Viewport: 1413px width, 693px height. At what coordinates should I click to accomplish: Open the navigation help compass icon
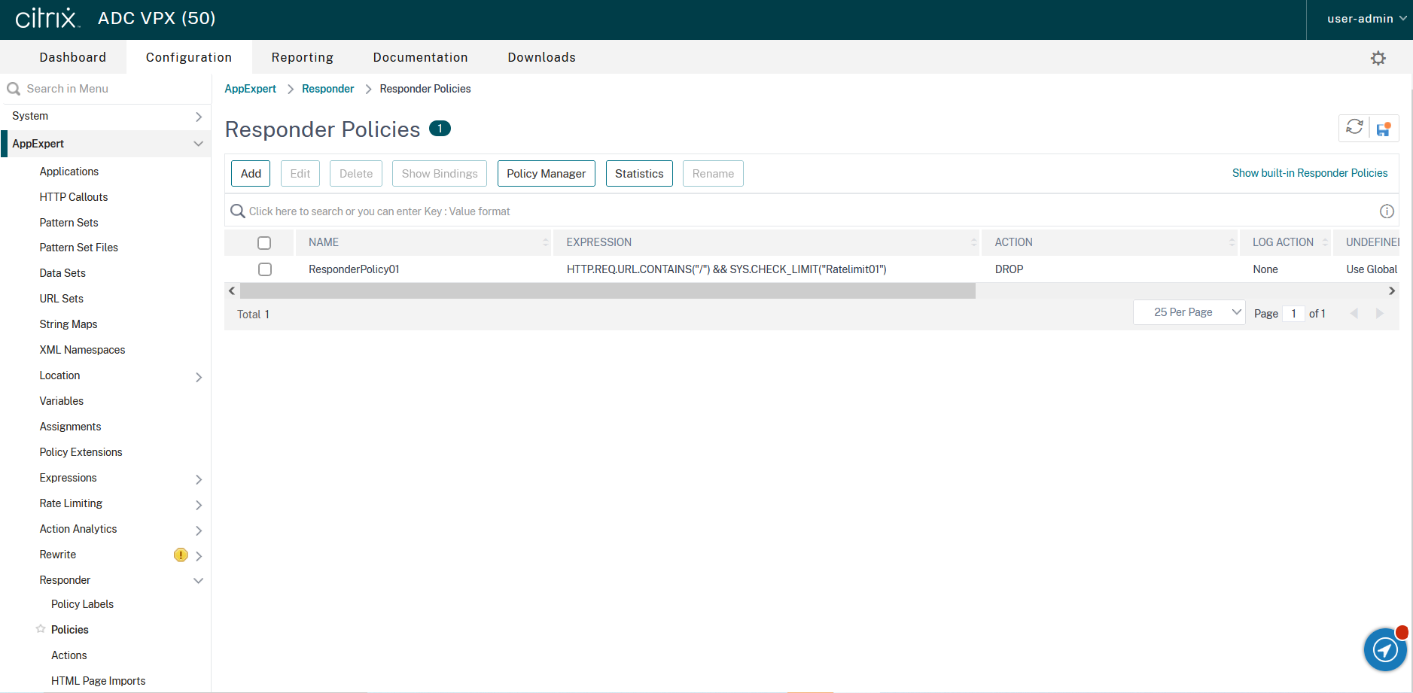pos(1385,649)
